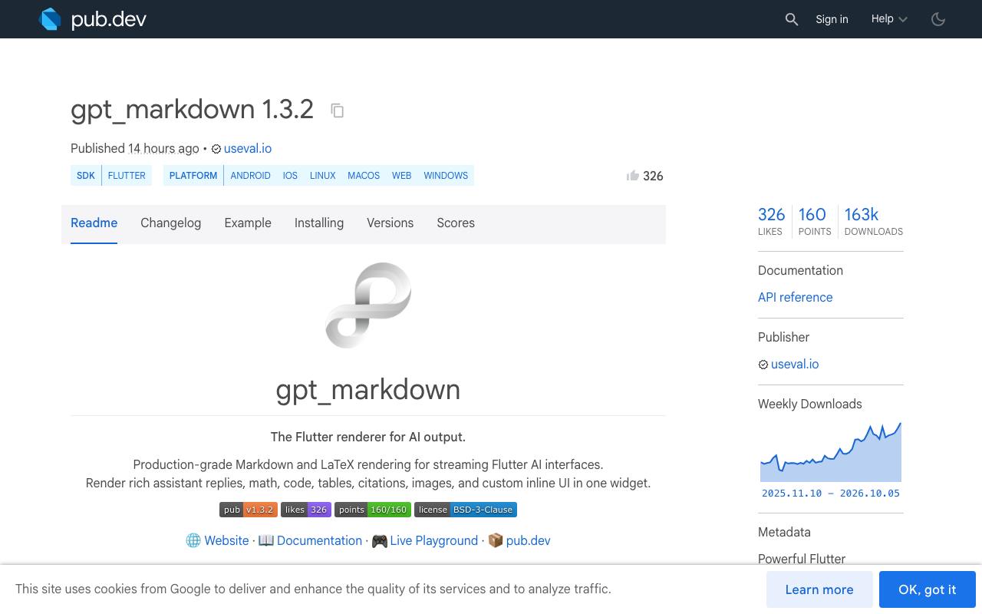Click the points 160/160 badge
982x614 pixels.
pyautogui.click(x=373, y=510)
